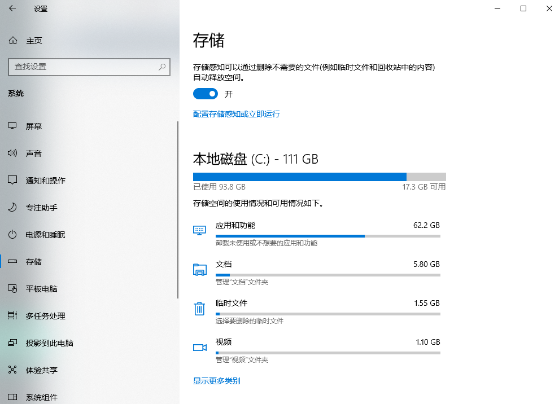Click the 临时文件 trash icon
559x404 pixels.
pos(199,308)
